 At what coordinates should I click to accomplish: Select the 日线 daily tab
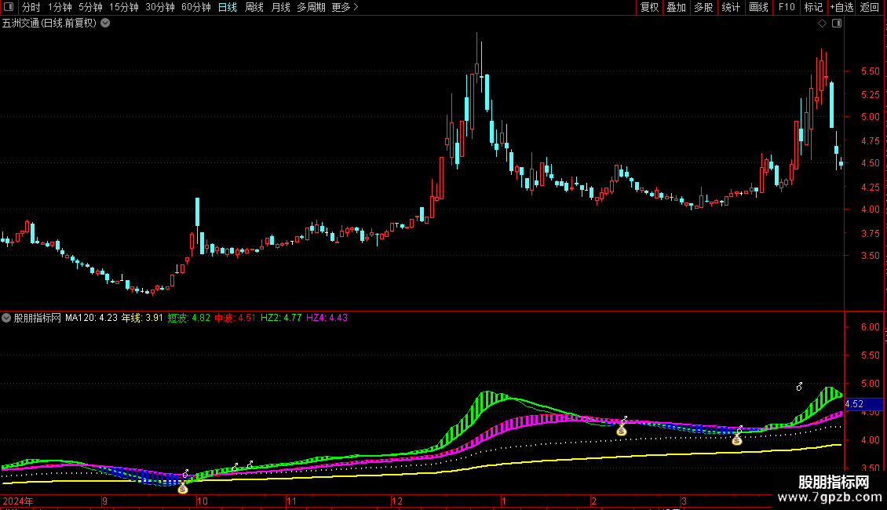228,7
